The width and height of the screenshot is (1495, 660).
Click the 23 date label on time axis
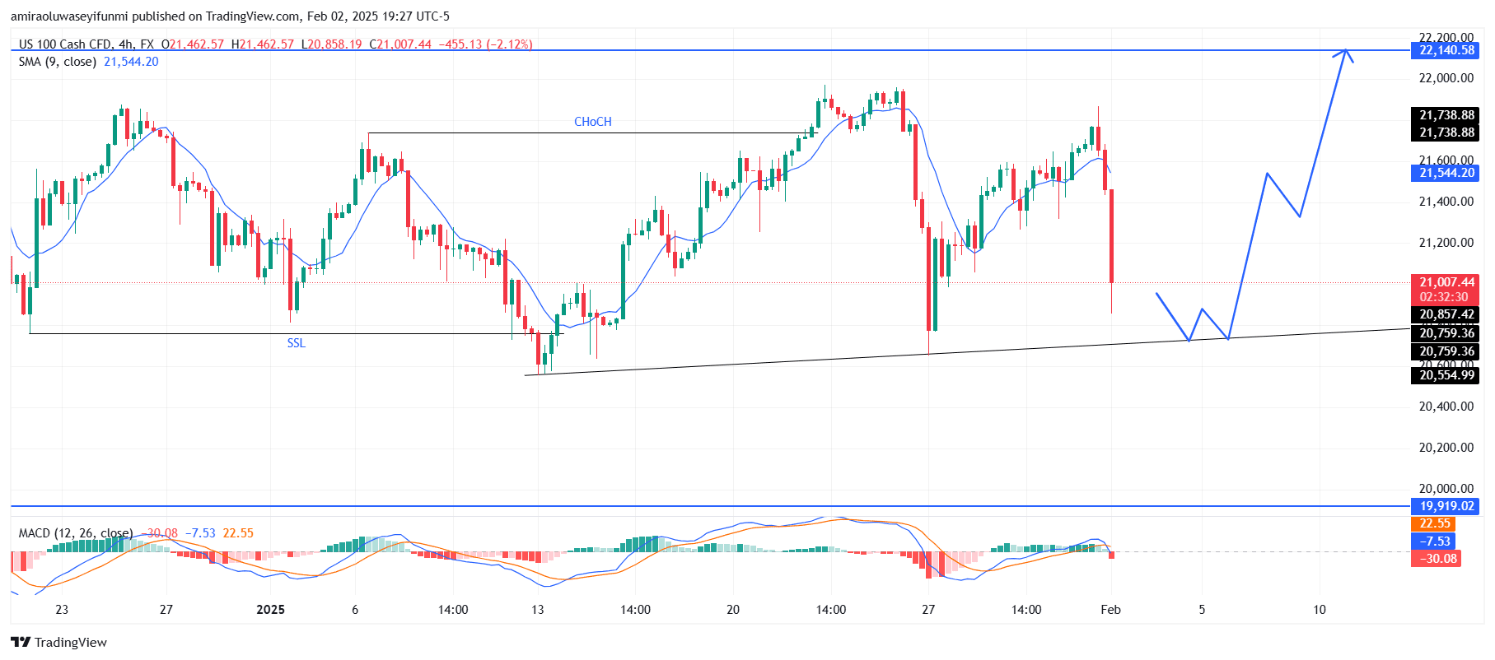tap(62, 610)
